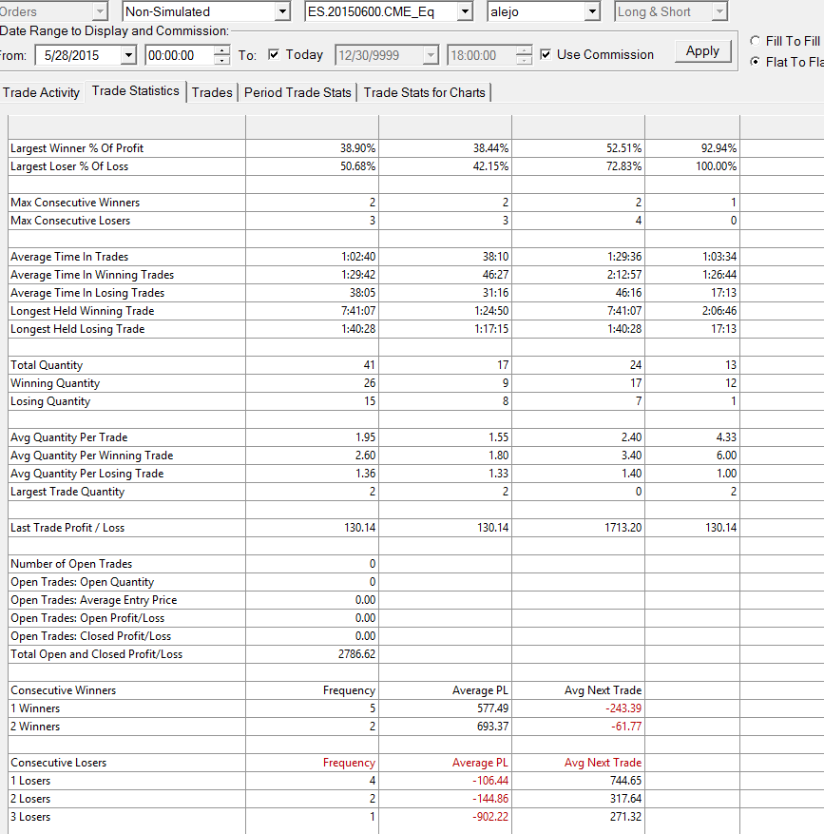Decrease the From time with down arrow
Viewport: 824px width, 834px height.
point(221,60)
